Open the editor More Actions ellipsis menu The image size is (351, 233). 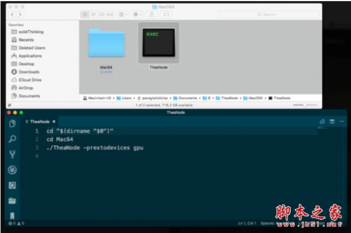pos(342,121)
